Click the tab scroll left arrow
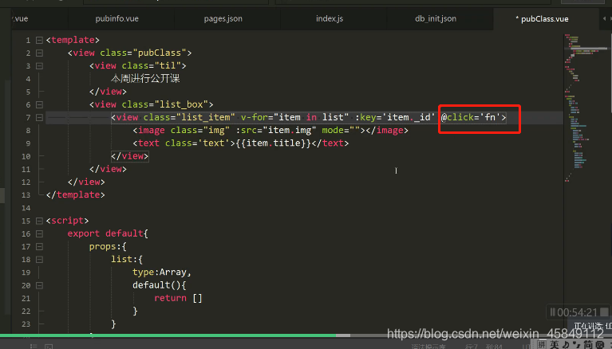This screenshot has height=349, width=612. pyautogui.click(x=604, y=18)
